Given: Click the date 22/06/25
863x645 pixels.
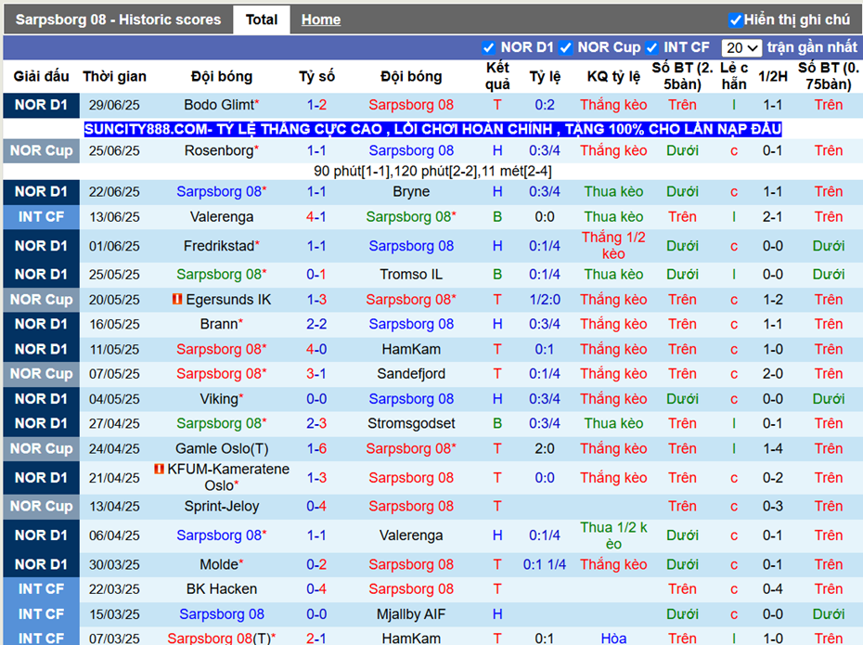Looking at the screenshot, I should pos(114,191).
